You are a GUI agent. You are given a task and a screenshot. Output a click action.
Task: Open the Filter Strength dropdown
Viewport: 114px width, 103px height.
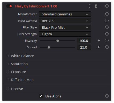pyautogui.click(x=65, y=34)
